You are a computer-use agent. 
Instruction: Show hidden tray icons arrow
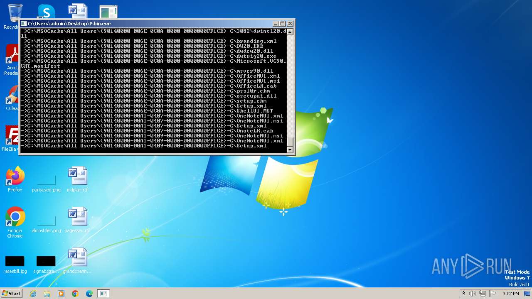click(463, 294)
